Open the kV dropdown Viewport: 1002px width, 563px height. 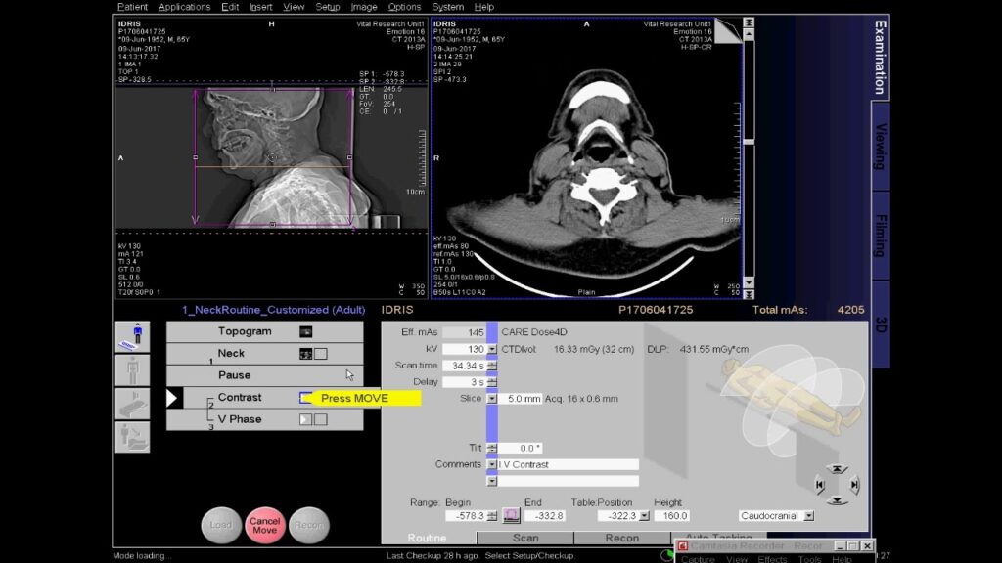click(491, 349)
